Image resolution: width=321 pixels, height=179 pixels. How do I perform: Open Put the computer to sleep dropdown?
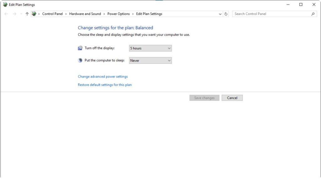point(150,61)
